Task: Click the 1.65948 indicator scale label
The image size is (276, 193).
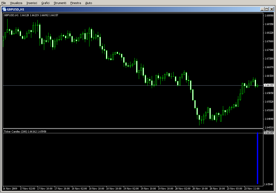Action: click(269, 184)
